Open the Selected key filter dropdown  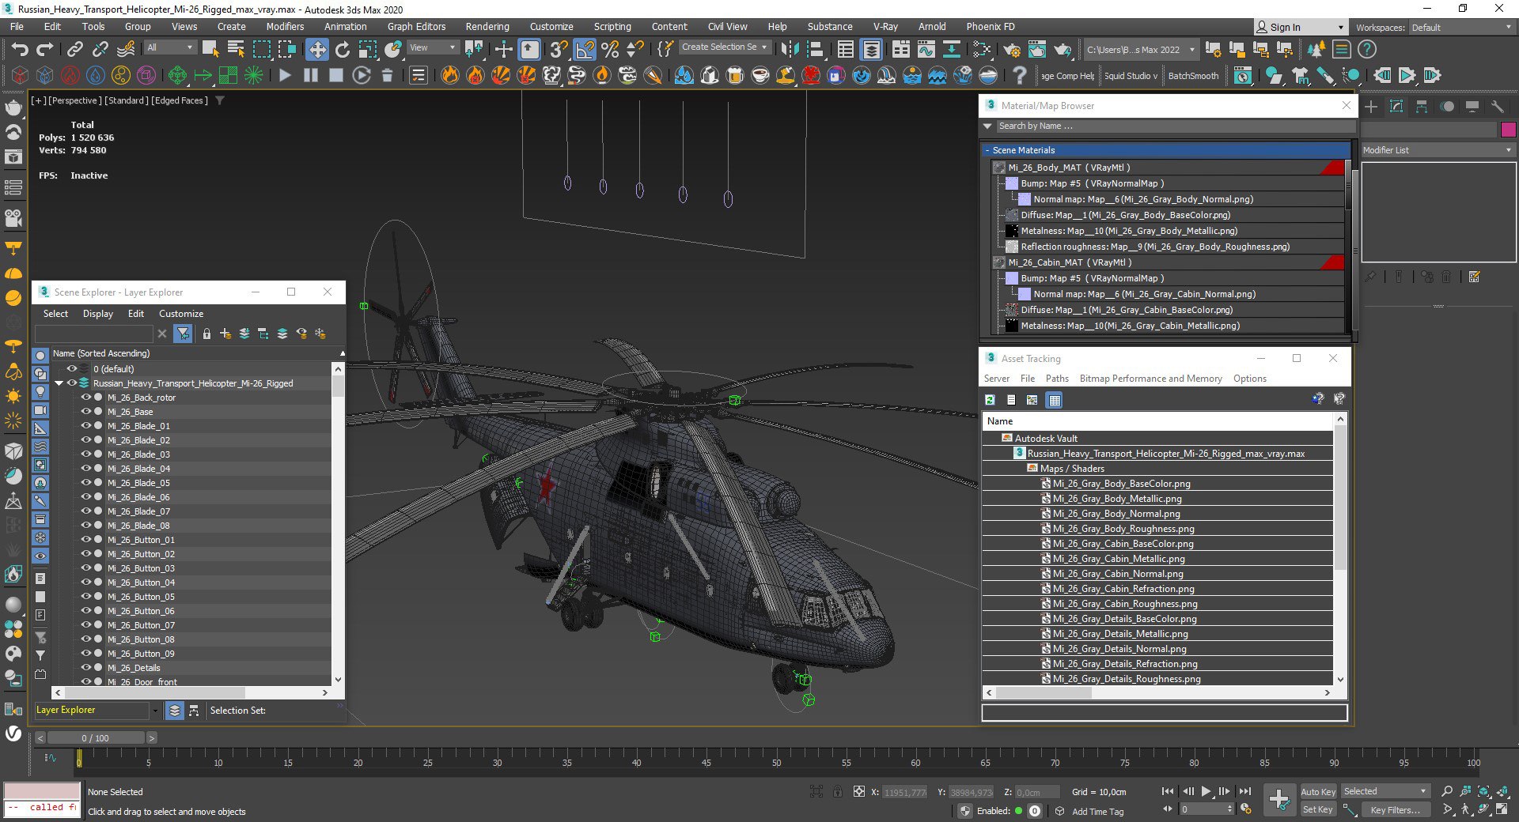click(x=1385, y=791)
